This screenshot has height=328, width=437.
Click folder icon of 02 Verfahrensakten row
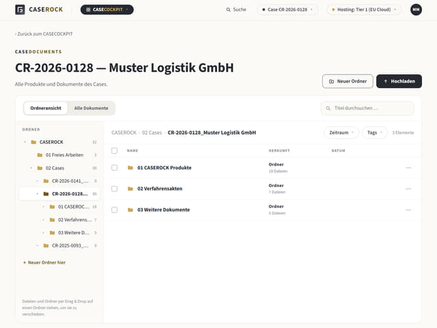[x=130, y=189]
